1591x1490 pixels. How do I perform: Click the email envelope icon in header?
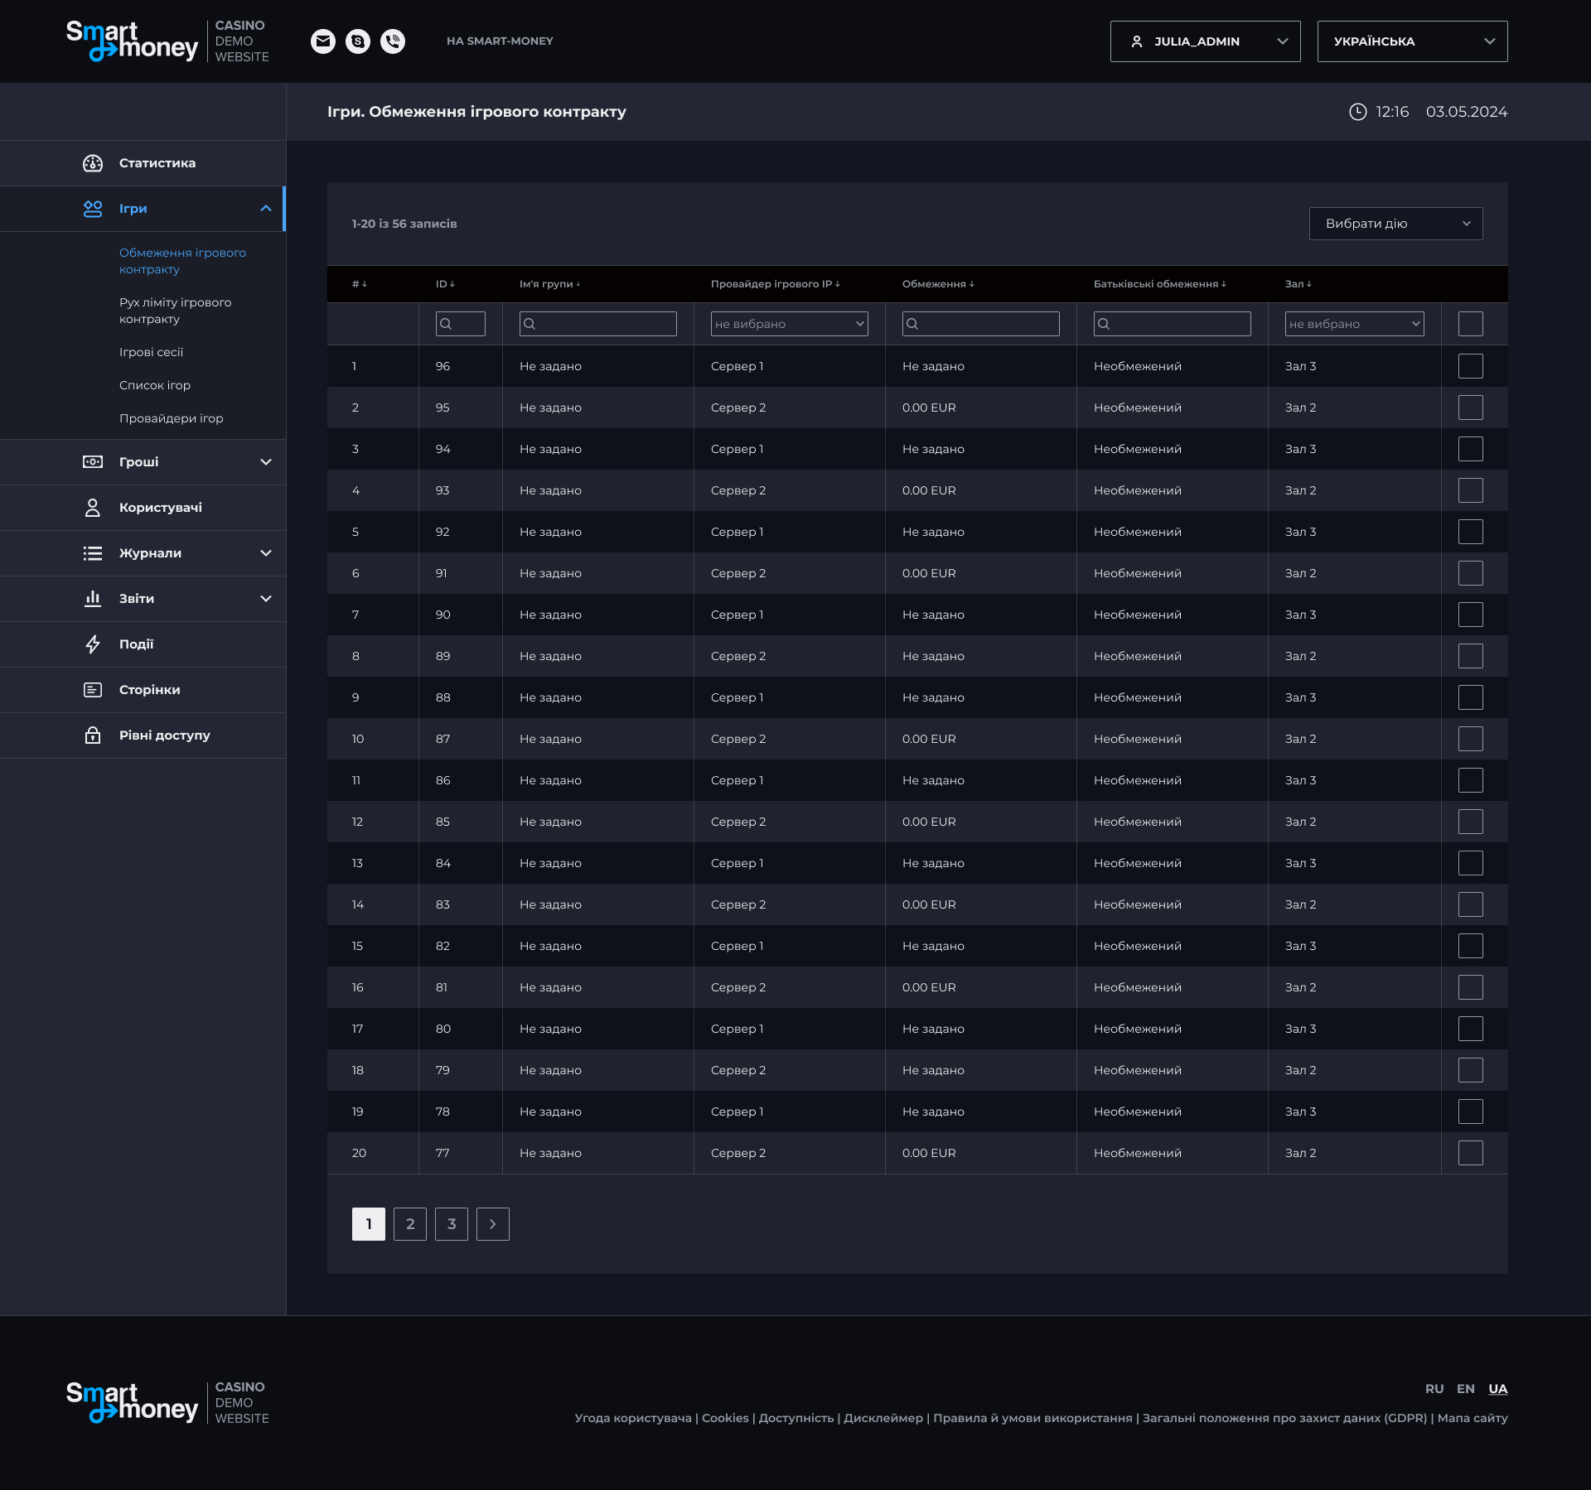click(x=323, y=41)
